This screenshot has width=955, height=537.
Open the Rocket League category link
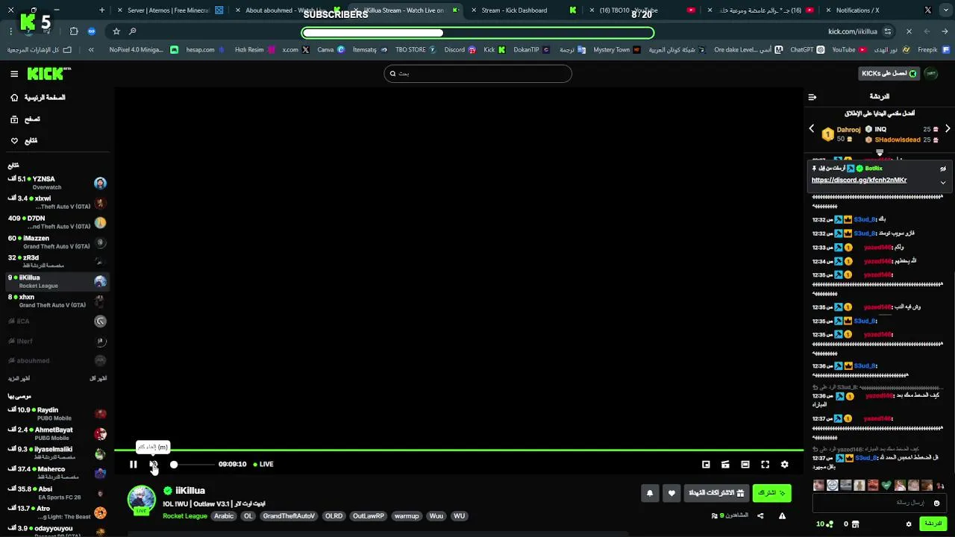(x=185, y=516)
